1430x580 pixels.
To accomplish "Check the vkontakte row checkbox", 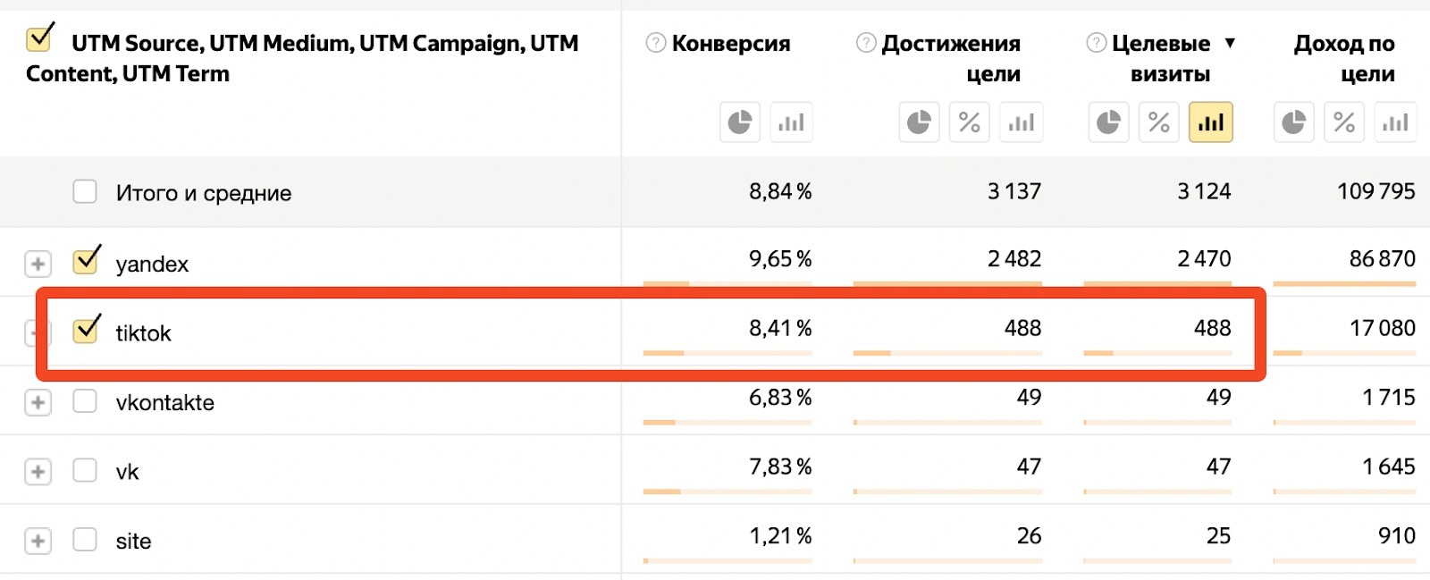I will coord(85,401).
